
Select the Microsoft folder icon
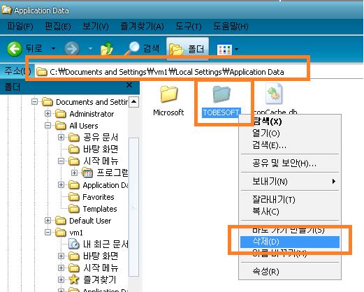(169, 94)
